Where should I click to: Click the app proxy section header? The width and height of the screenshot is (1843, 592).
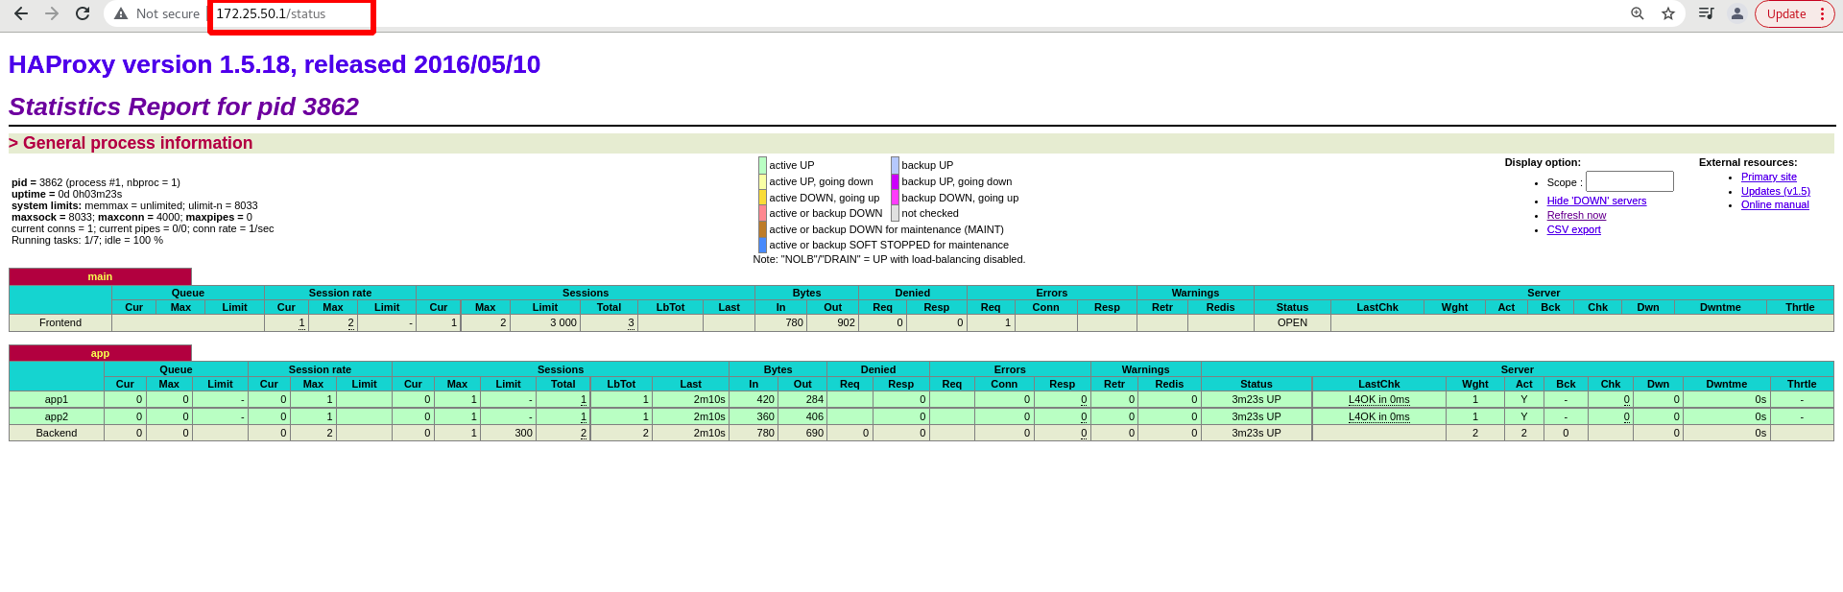click(x=100, y=353)
